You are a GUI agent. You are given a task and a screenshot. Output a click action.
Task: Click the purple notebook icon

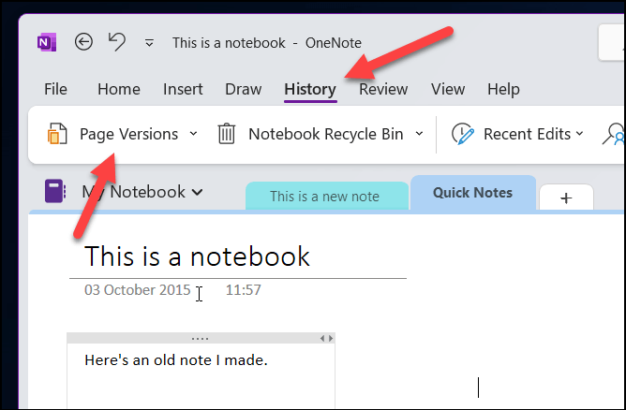coord(54,191)
